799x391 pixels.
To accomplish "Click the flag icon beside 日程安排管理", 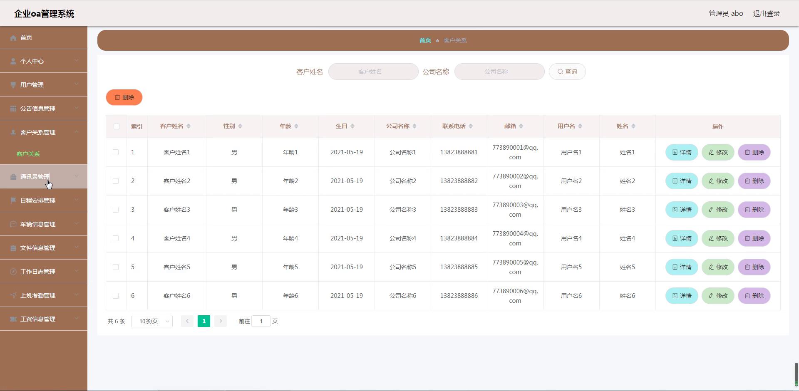I will pos(13,200).
